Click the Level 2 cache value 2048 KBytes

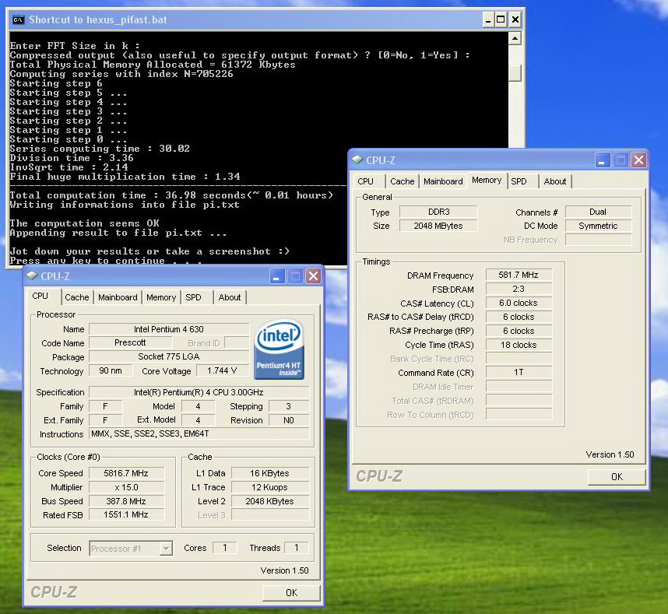click(x=269, y=501)
